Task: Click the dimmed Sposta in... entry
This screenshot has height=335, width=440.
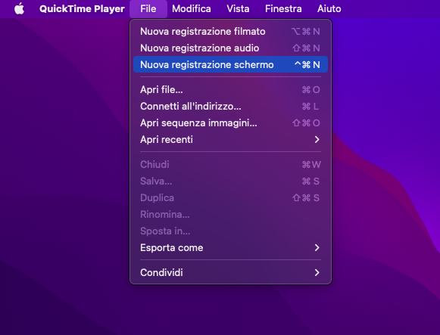Action: (x=230, y=231)
